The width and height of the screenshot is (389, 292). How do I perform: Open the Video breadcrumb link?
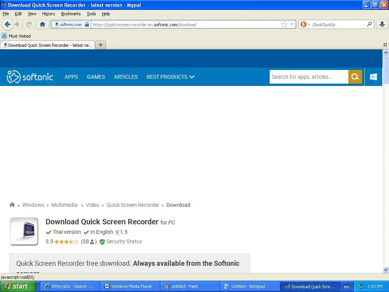point(92,205)
